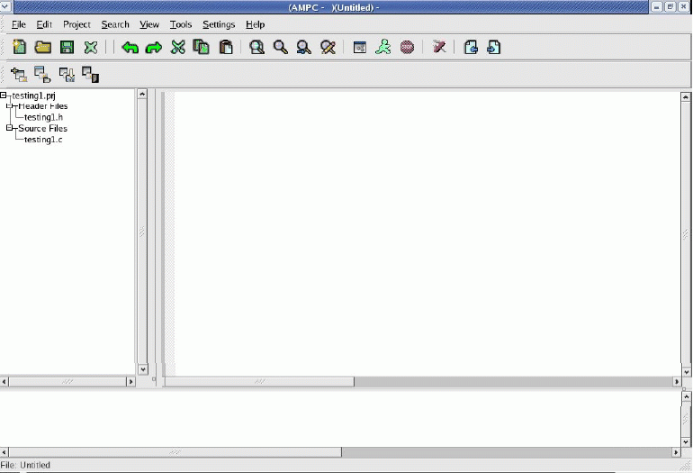The height and width of the screenshot is (473, 693).
Task: Open the Help menu
Action: (255, 24)
